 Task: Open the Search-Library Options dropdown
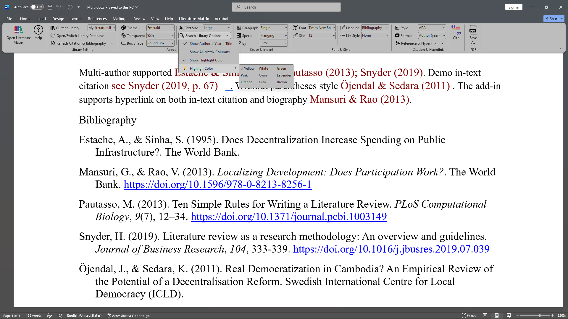click(x=205, y=36)
